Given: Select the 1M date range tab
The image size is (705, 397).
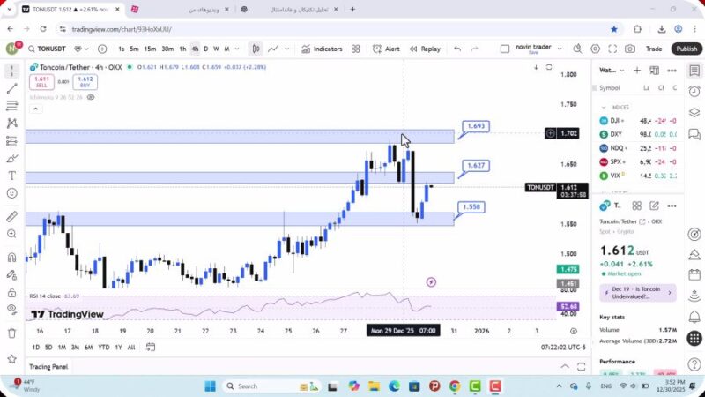Looking at the screenshot, I should pyautogui.click(x=63, y=348).
